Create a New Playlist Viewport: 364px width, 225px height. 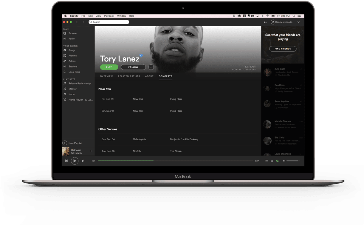click(72, 143)
